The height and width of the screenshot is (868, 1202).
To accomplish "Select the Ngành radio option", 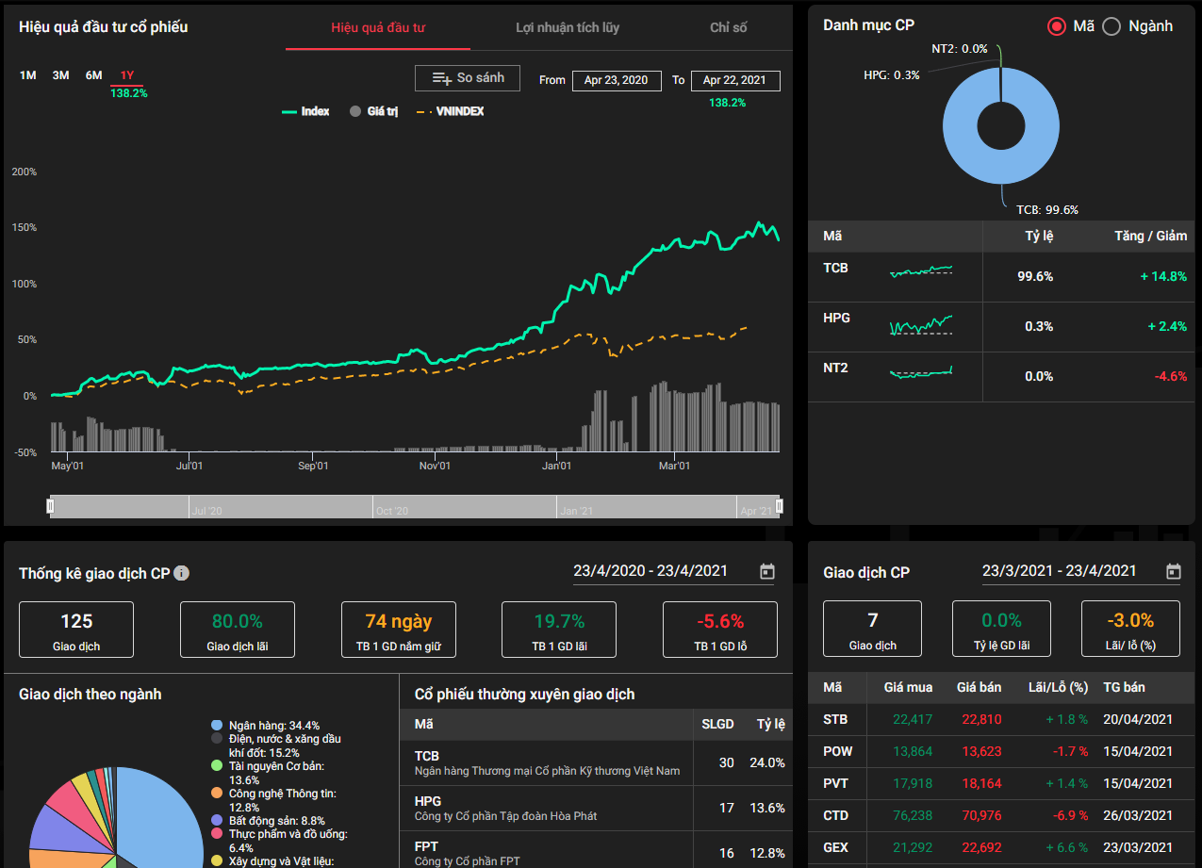I will [1111, 26].
